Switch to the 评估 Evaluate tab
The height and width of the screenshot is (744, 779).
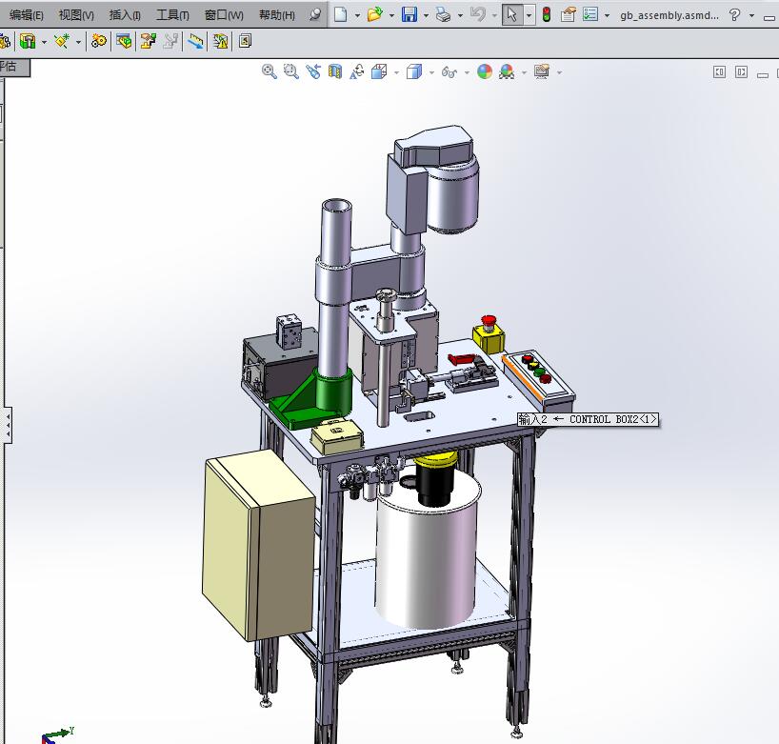point(11,68)
